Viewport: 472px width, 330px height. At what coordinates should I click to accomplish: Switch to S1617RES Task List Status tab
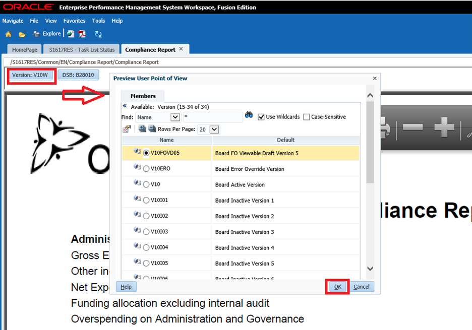82,49
